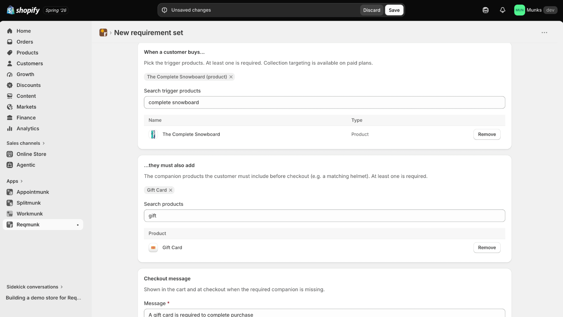Viewport: 563px width, 317px height.
Task: Click the Workmunk app icon
Action: click(10, 214)
